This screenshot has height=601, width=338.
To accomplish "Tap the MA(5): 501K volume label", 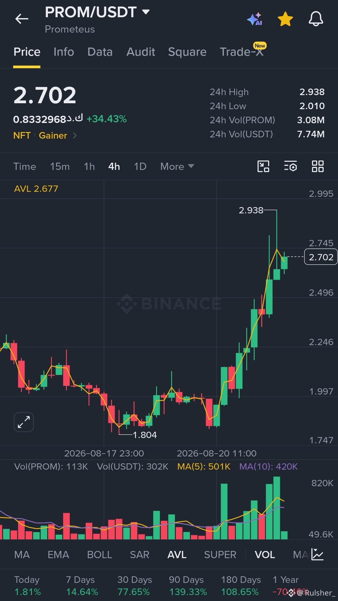I will 204,466.
